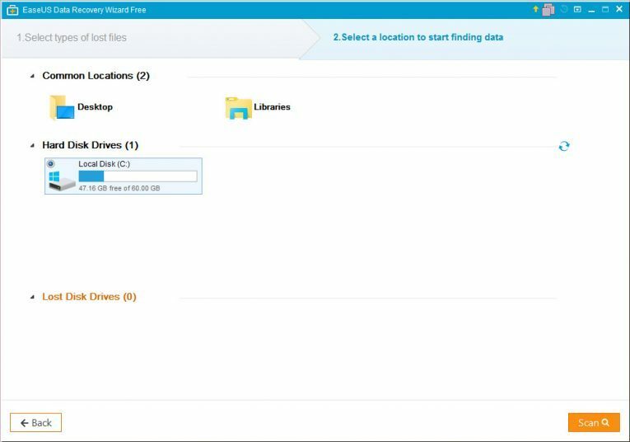
Task: Maximize the EaseUS window
Action: (x=604, y=9)
